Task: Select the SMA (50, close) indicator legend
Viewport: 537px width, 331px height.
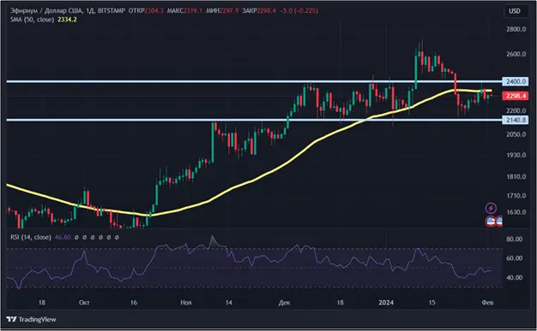Action: 32,20
